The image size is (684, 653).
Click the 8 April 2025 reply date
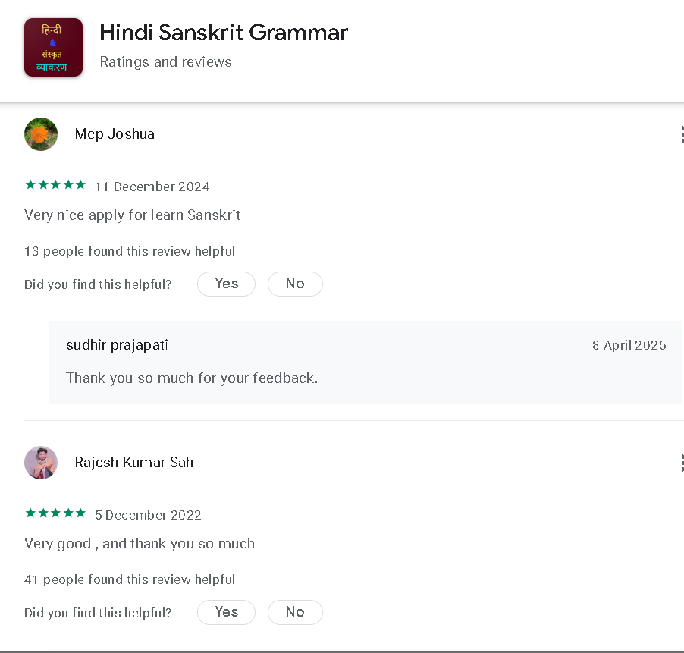[x=629, y=345]
